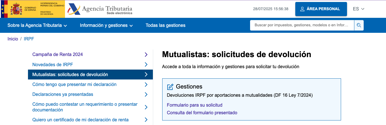This screenshot has height=125, width=386.
Task: Open Todas las gestiones menu item
Action: [x=166, y=25]
